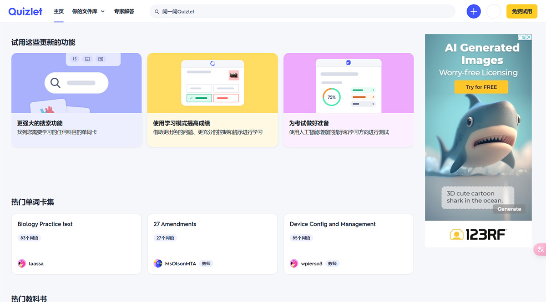Open the blue plus create button
Image resolution: width=546 pixels, height=302 pixels.
pos(473,11)
